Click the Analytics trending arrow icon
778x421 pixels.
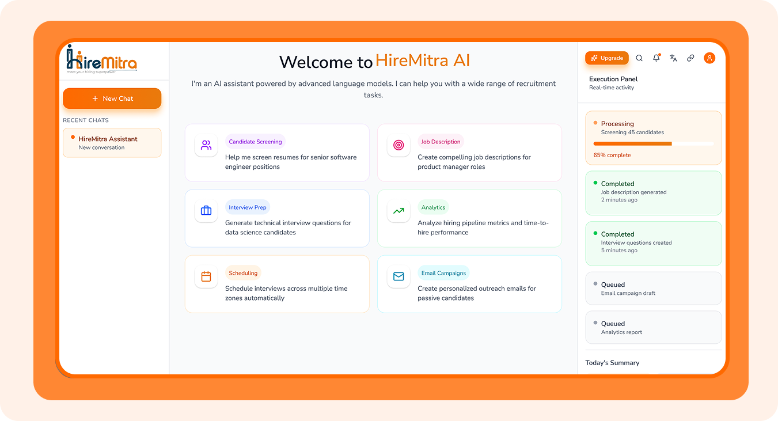[x=399, y=211]
